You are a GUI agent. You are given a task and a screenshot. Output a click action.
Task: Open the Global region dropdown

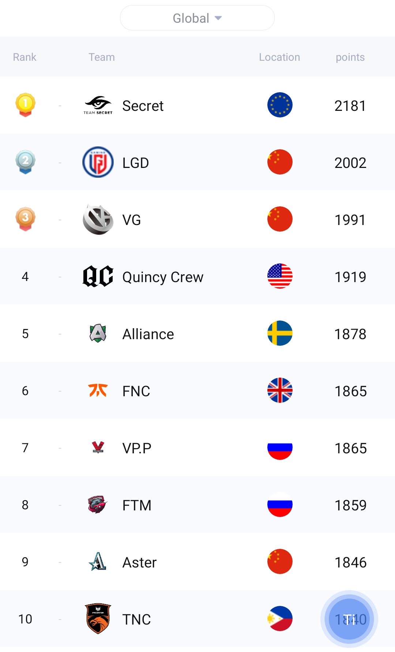197,18
